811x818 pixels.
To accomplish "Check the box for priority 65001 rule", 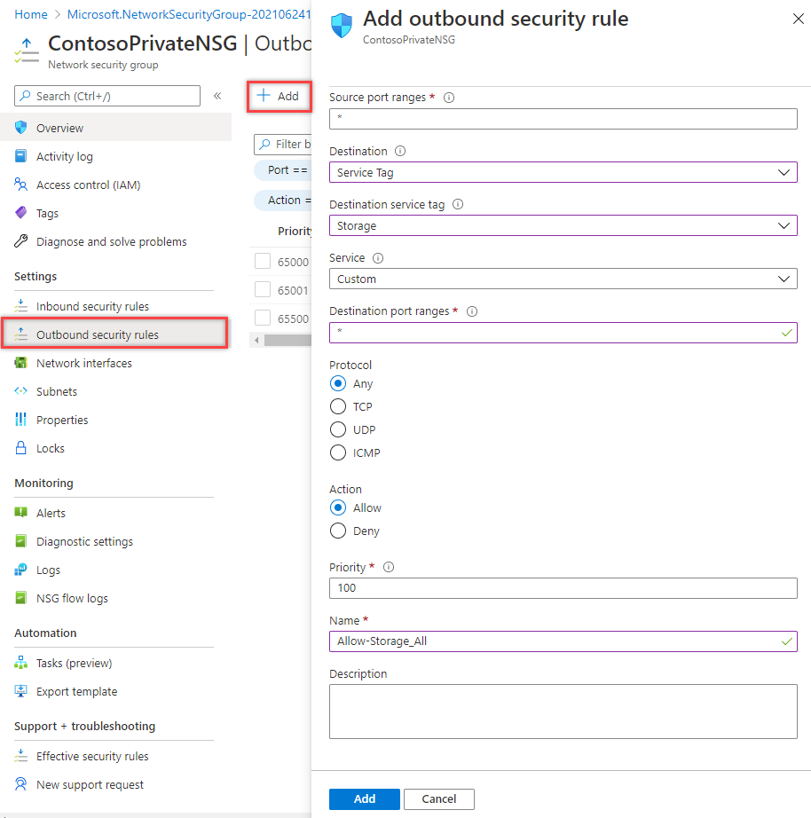I will point(263,289).
